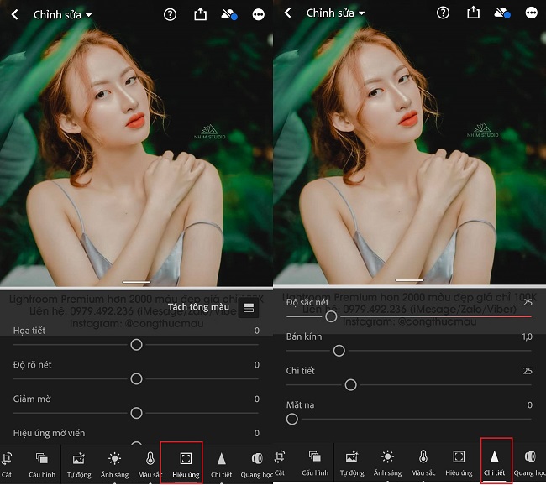Open more options menu on left screen
546x485 pixels.
click(x=259, y=14)
